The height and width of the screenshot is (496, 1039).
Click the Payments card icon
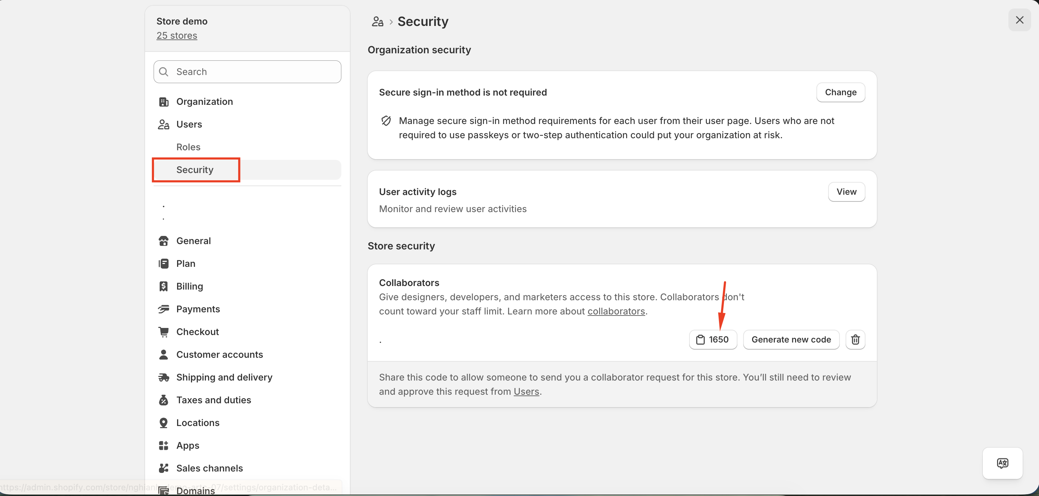coord(163,309)
